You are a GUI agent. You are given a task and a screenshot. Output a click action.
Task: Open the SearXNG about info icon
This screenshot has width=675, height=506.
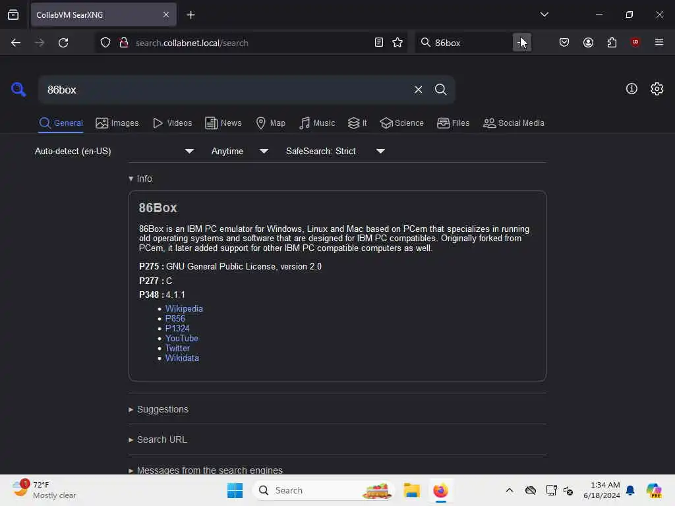[631, 89]
